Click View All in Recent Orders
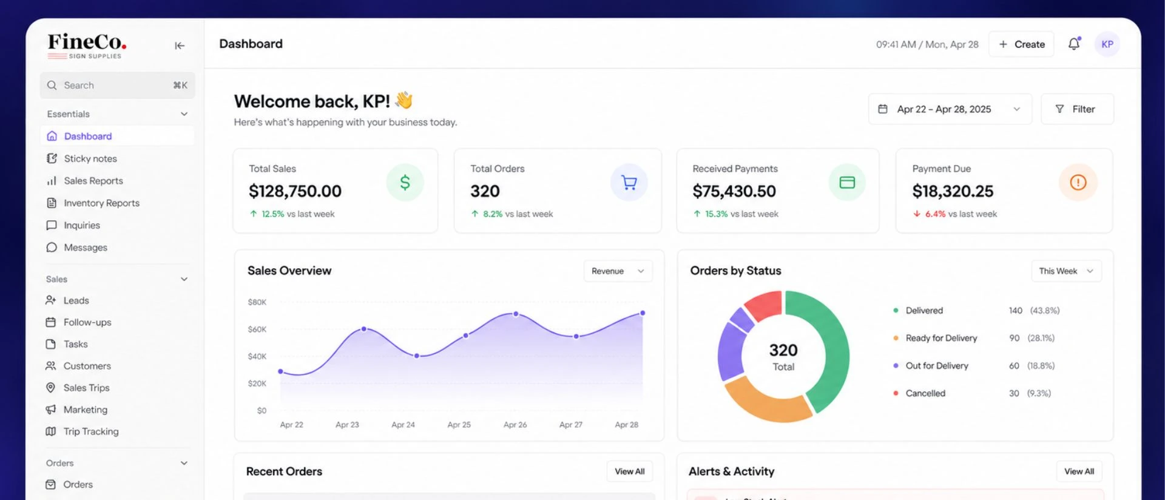The width and height of the screenshot is (1165, 500). 629,471
